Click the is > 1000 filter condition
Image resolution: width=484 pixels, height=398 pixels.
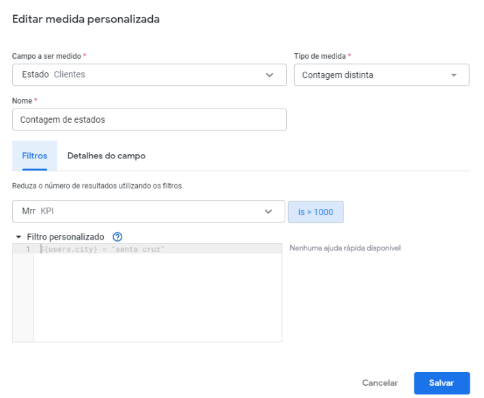[316, 212]
